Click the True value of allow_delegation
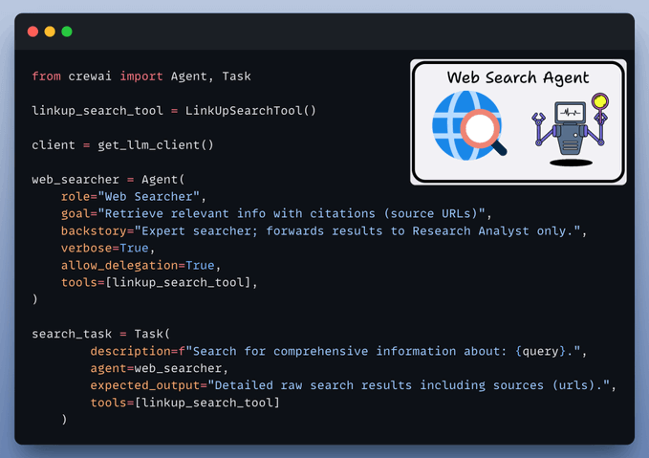Image resolution: width=649 pixels, height=458 pixels. coord(201,265)
